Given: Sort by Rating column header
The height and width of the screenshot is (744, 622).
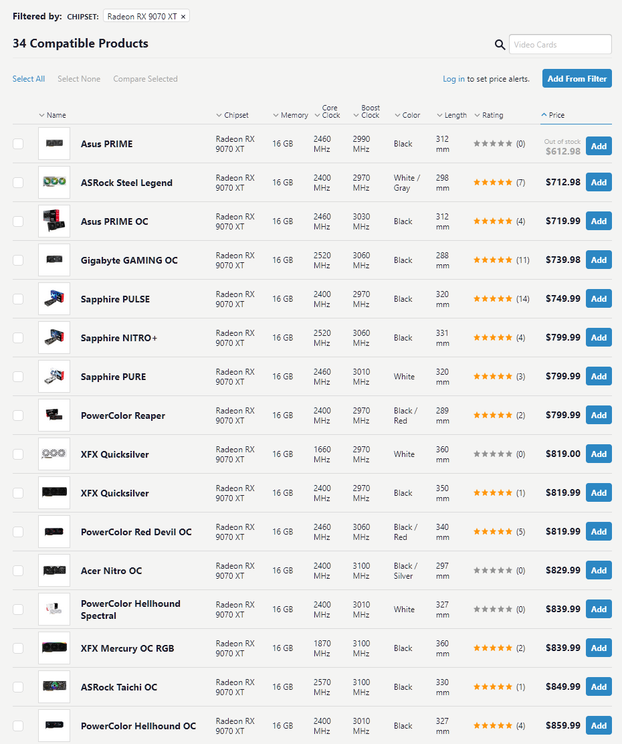Looking at the screenshot, I should click(489, 115).
